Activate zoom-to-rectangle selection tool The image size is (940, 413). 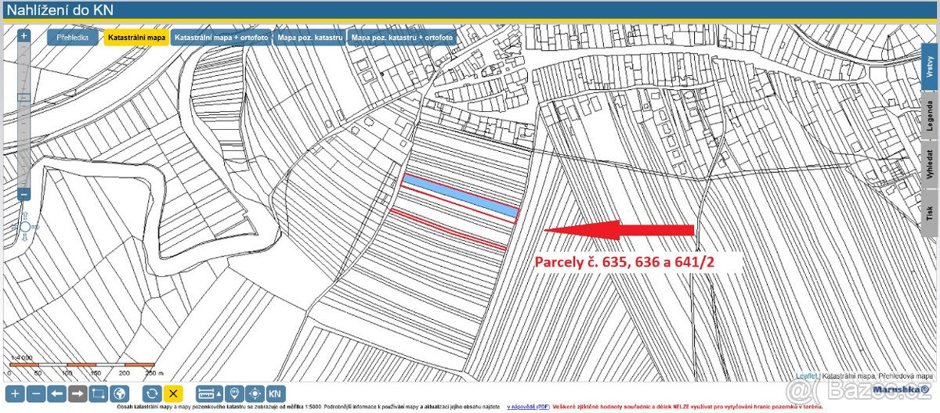pos(99,393)
